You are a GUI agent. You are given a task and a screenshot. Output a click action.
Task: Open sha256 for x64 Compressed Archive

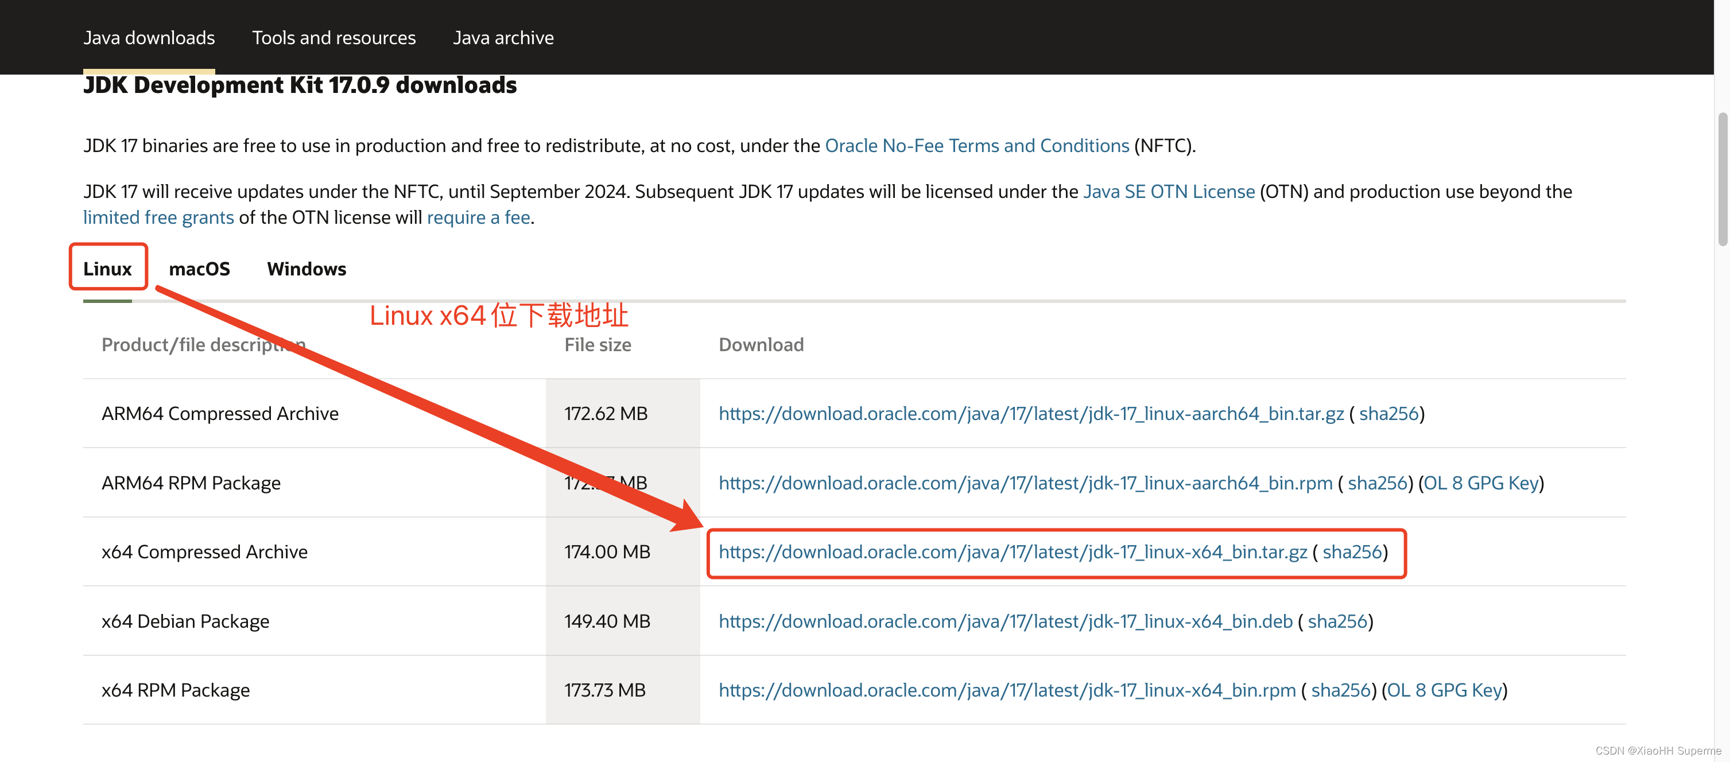(1351, 552)
